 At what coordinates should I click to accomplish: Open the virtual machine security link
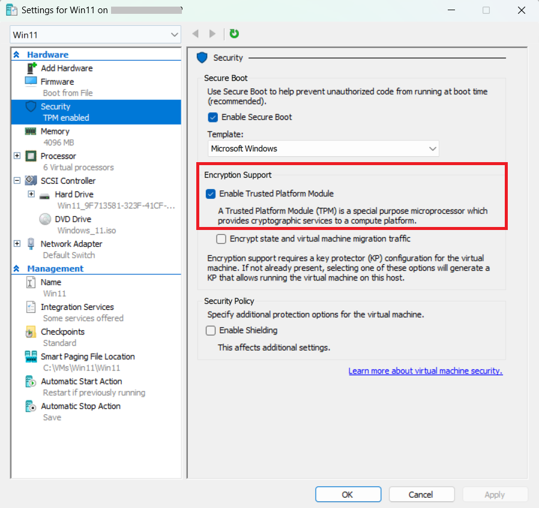point(426,370)
